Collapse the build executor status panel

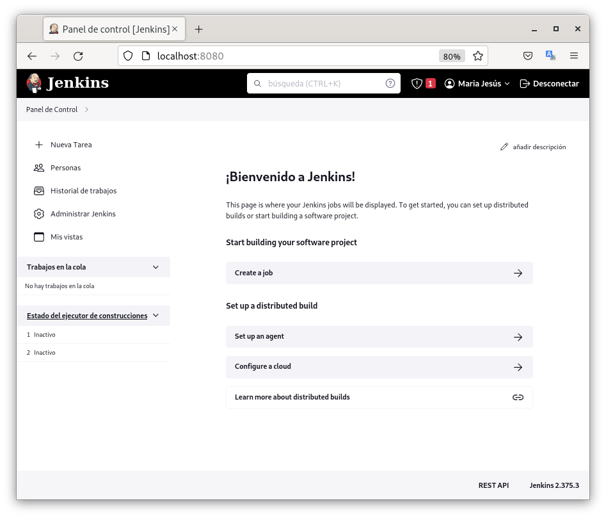155,316
